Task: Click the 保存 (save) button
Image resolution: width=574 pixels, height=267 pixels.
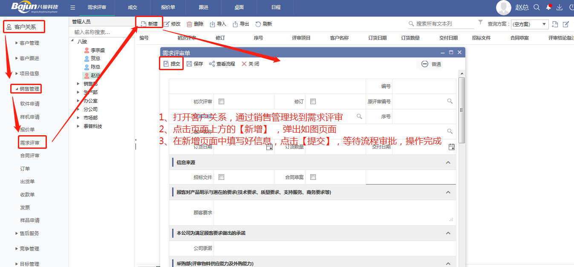Action: pyautogui.click(x=195, y=64)
